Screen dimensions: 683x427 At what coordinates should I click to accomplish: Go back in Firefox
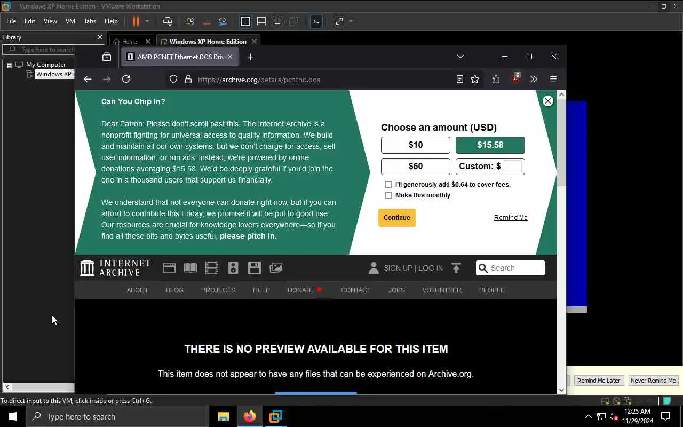[x=88, y=79]
